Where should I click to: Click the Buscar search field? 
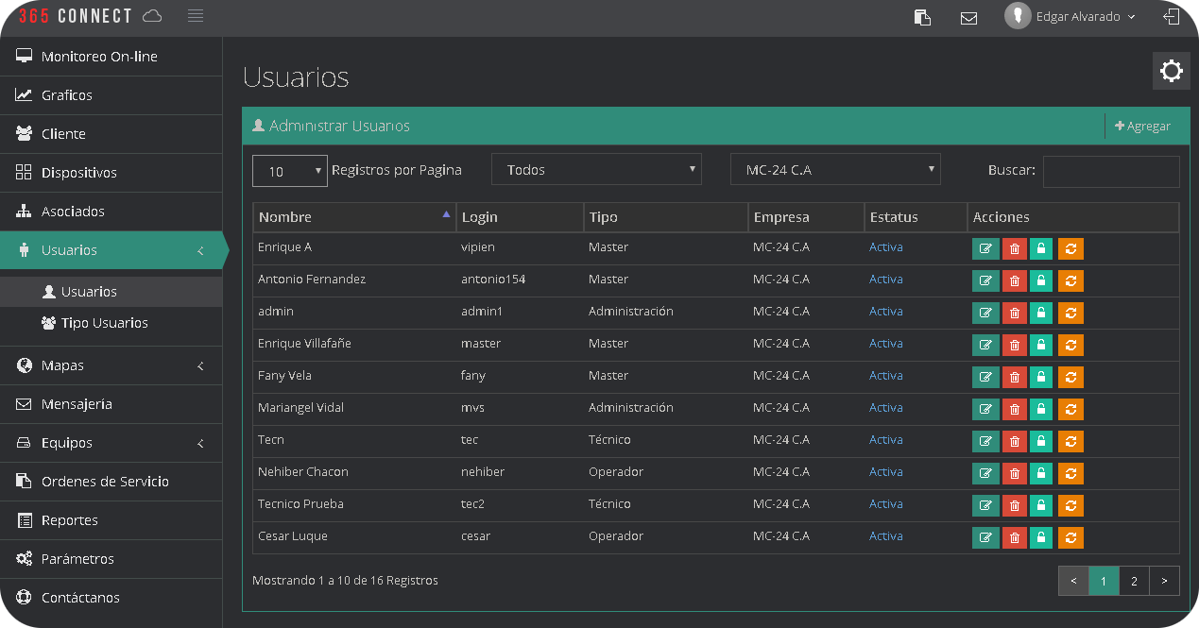click(1110, 171)
